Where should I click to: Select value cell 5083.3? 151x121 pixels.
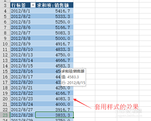54,33
